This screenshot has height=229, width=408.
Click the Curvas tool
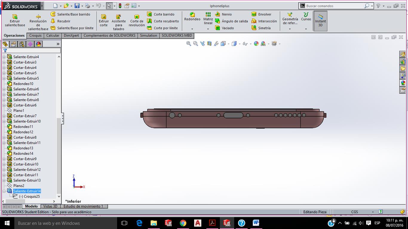point(306,16)
